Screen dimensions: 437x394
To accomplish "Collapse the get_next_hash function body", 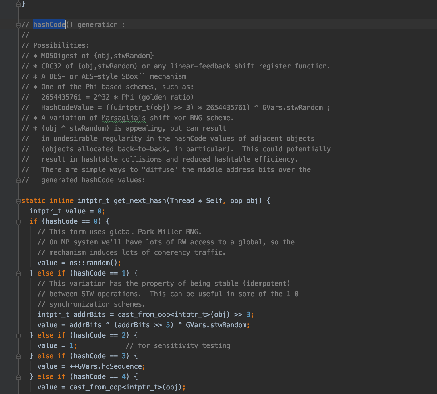I will (18, 201).
